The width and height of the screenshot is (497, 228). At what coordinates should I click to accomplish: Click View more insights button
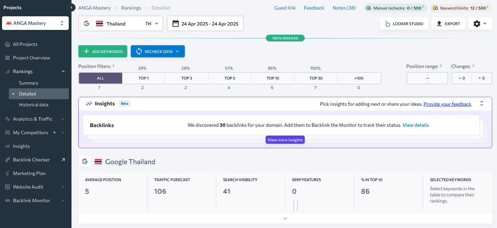coord(285,140)
